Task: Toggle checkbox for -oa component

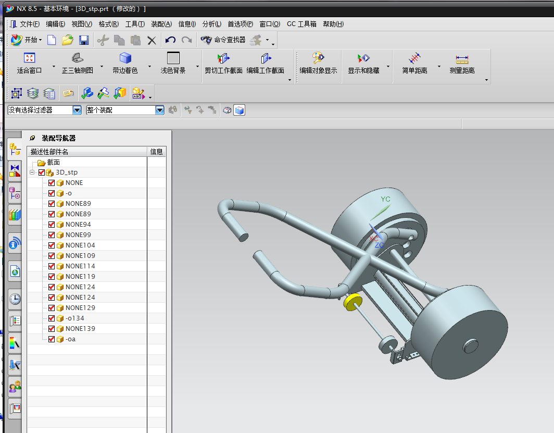Action: (x=52, y=339)
